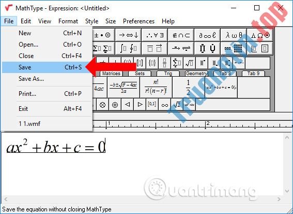Image resolution: width=293 pixels, height=214 pixels.
Task: Insert the n!/r!(n−r)! combination expression
Action: (156, 88)
